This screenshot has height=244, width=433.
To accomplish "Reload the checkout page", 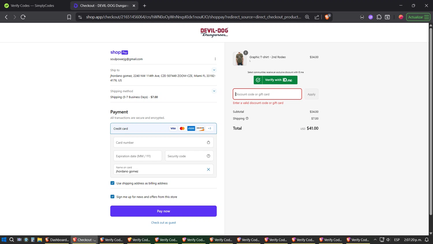I will [x=23, y=17].
